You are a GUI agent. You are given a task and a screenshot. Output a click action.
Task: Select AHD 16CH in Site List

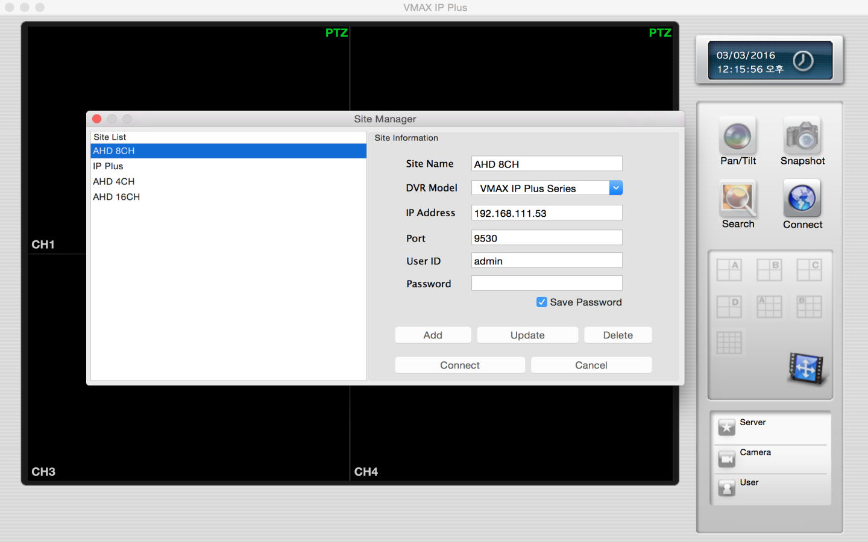click(x=228, y=197)
